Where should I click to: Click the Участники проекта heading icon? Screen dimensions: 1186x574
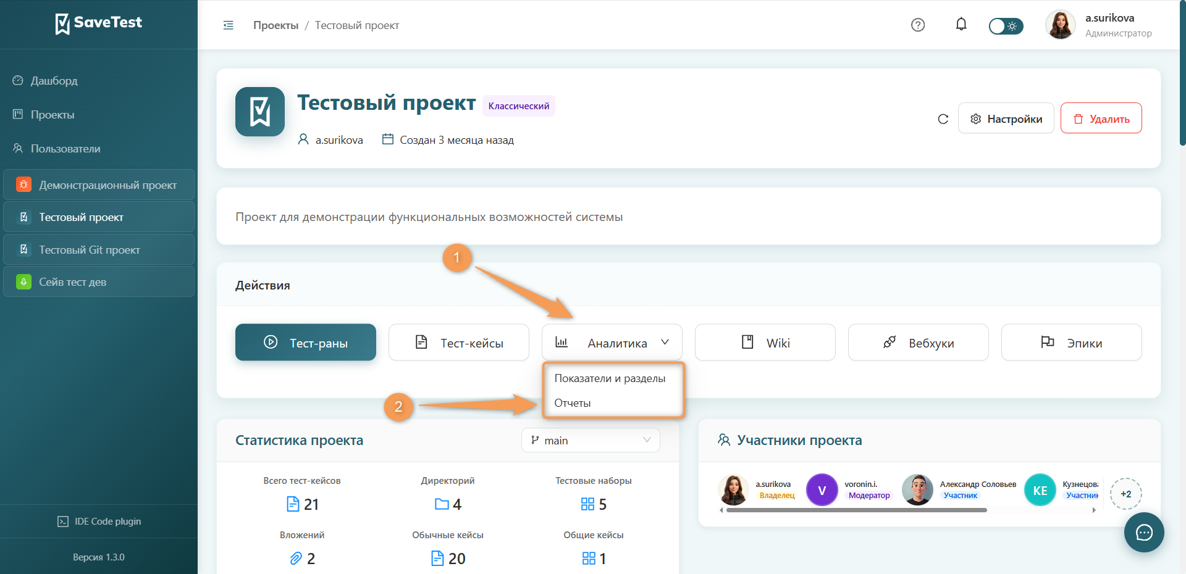click(x=724, y=439)
